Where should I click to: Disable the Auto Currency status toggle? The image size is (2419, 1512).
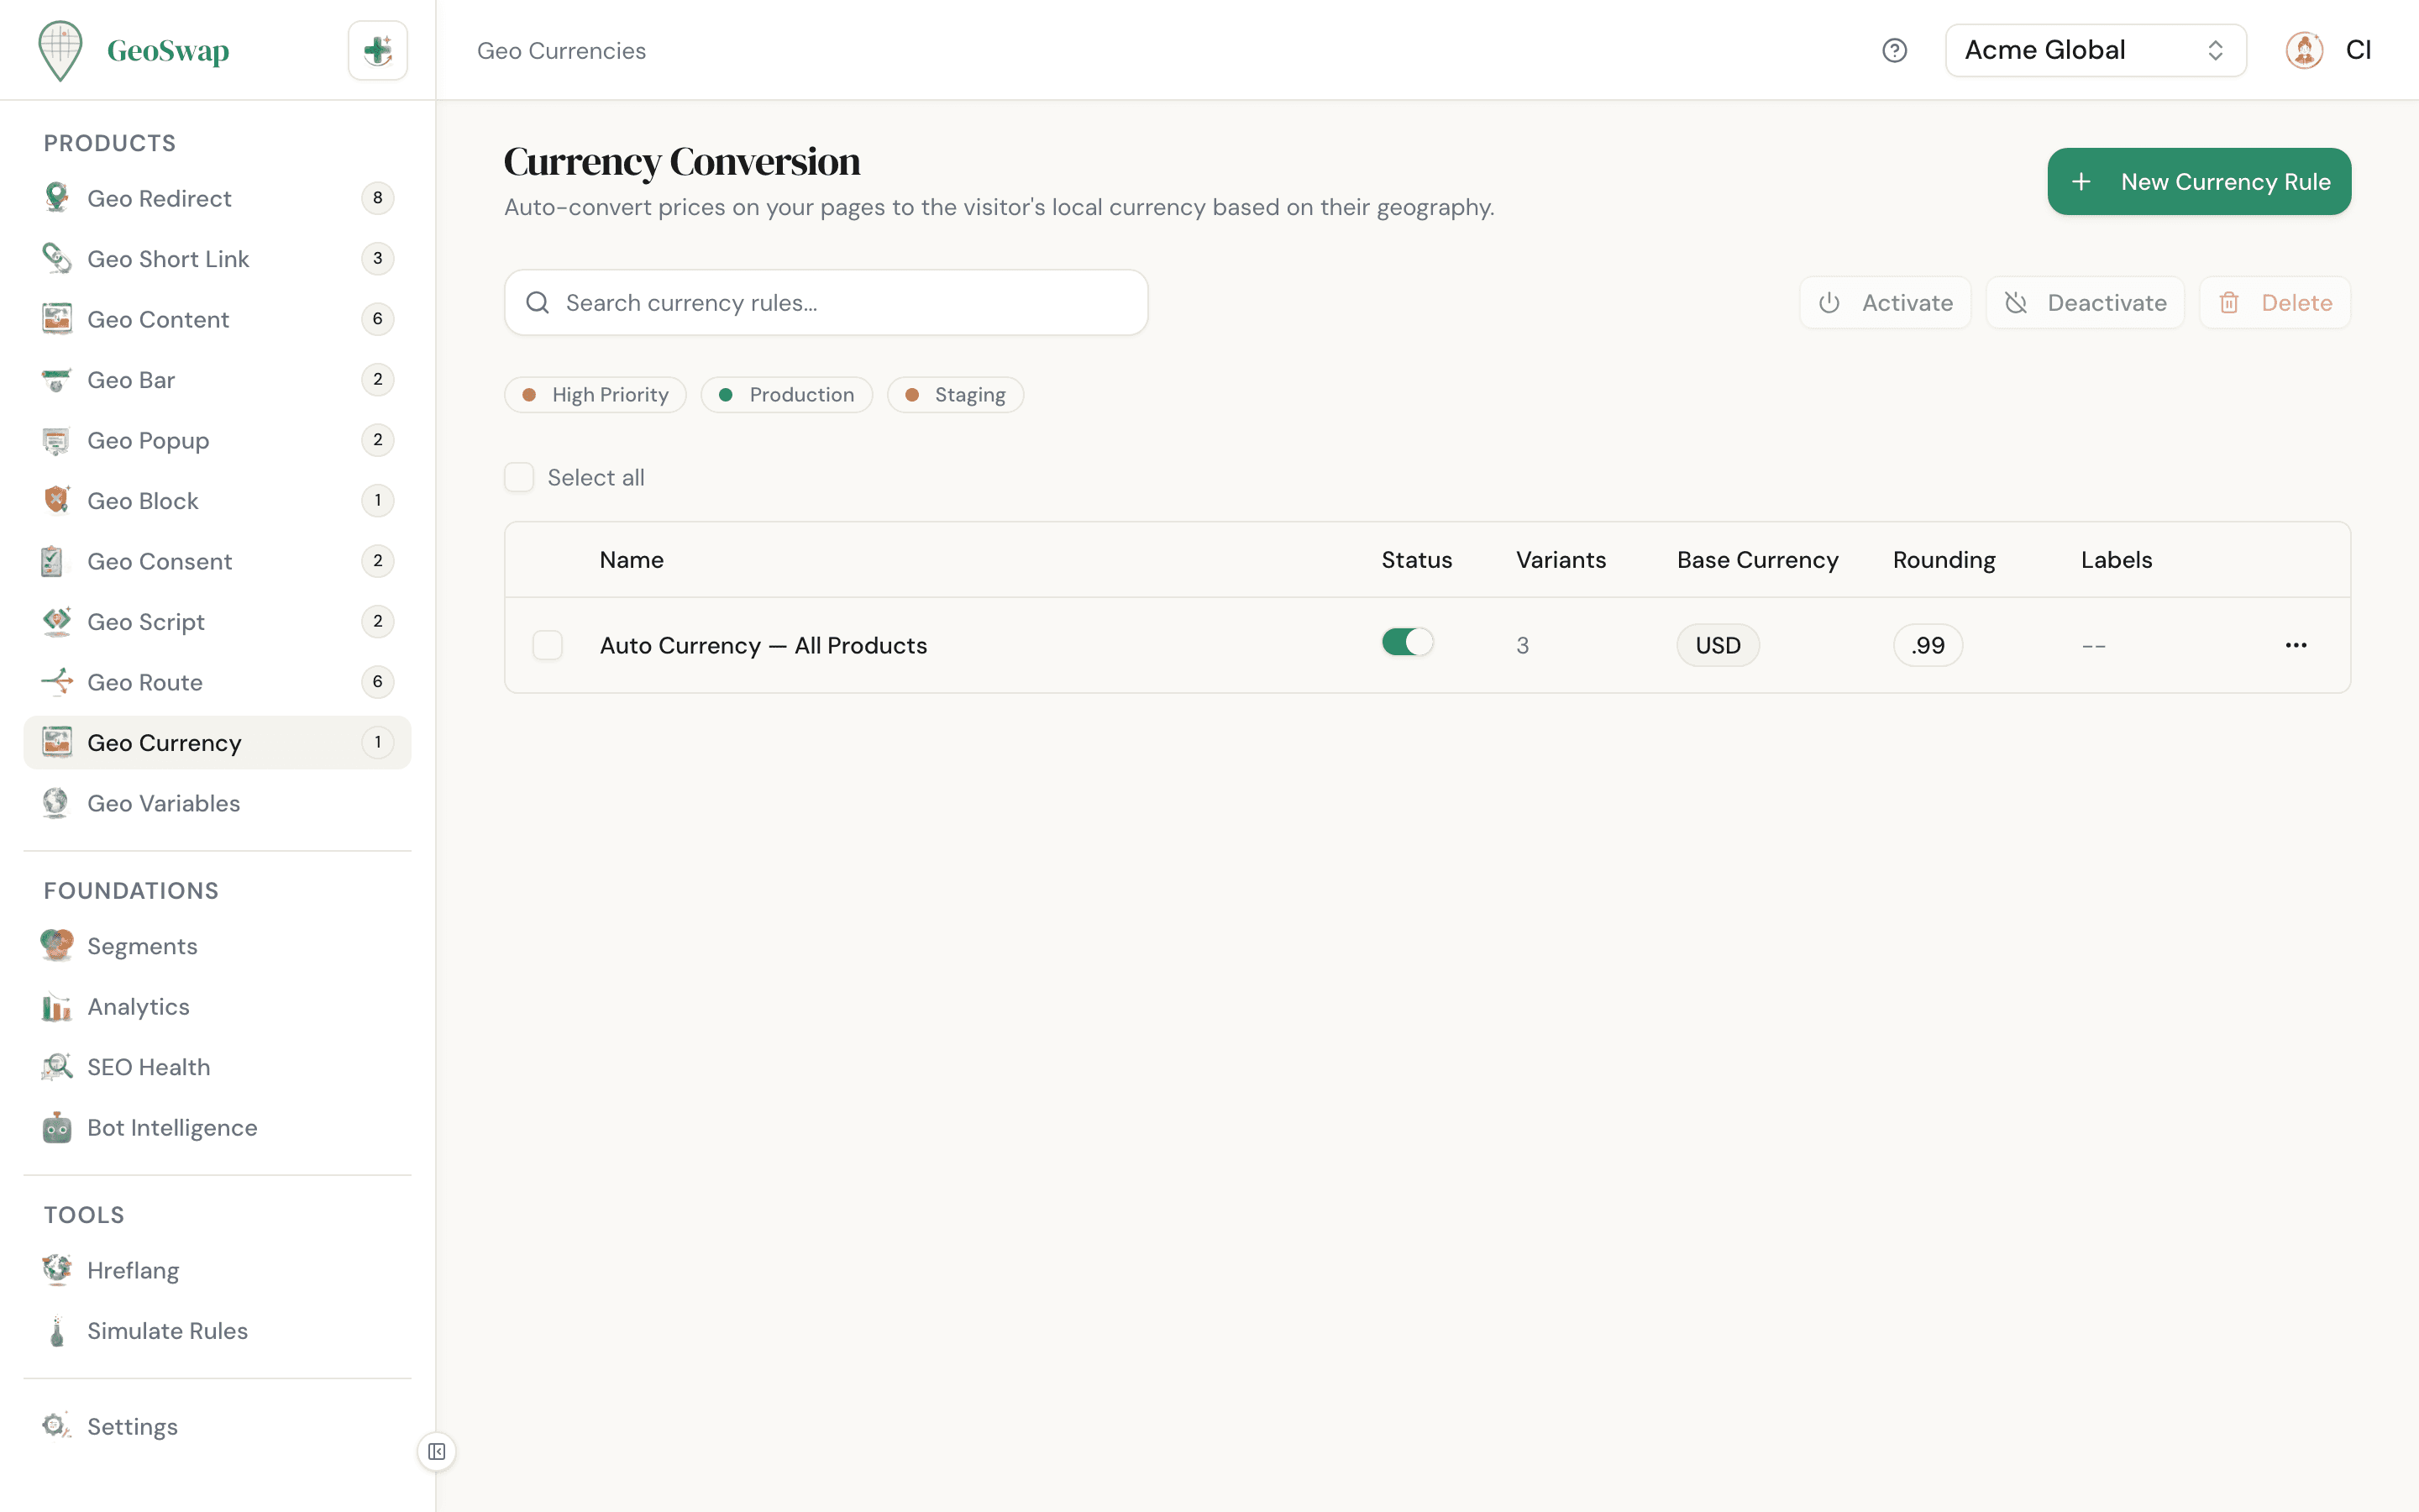click(1408, 642)
